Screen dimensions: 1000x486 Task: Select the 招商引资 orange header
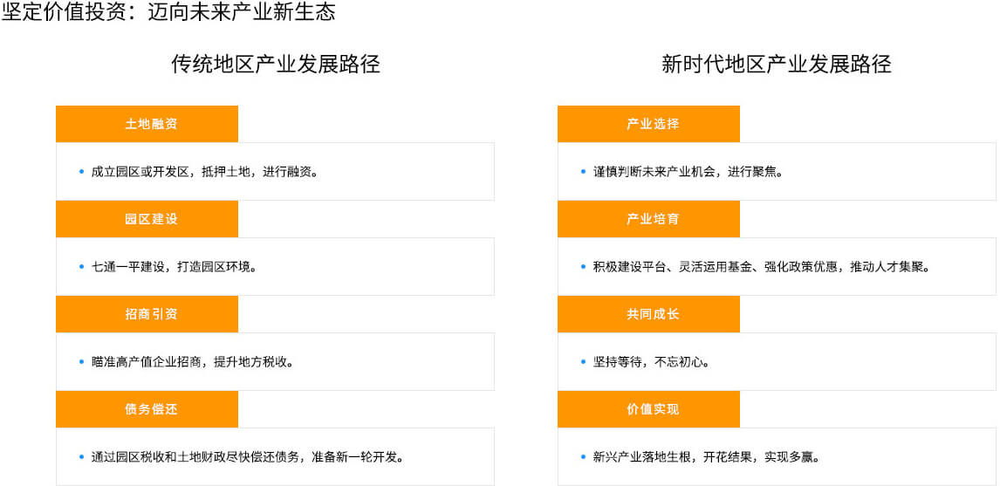click(x=147, y=314)
